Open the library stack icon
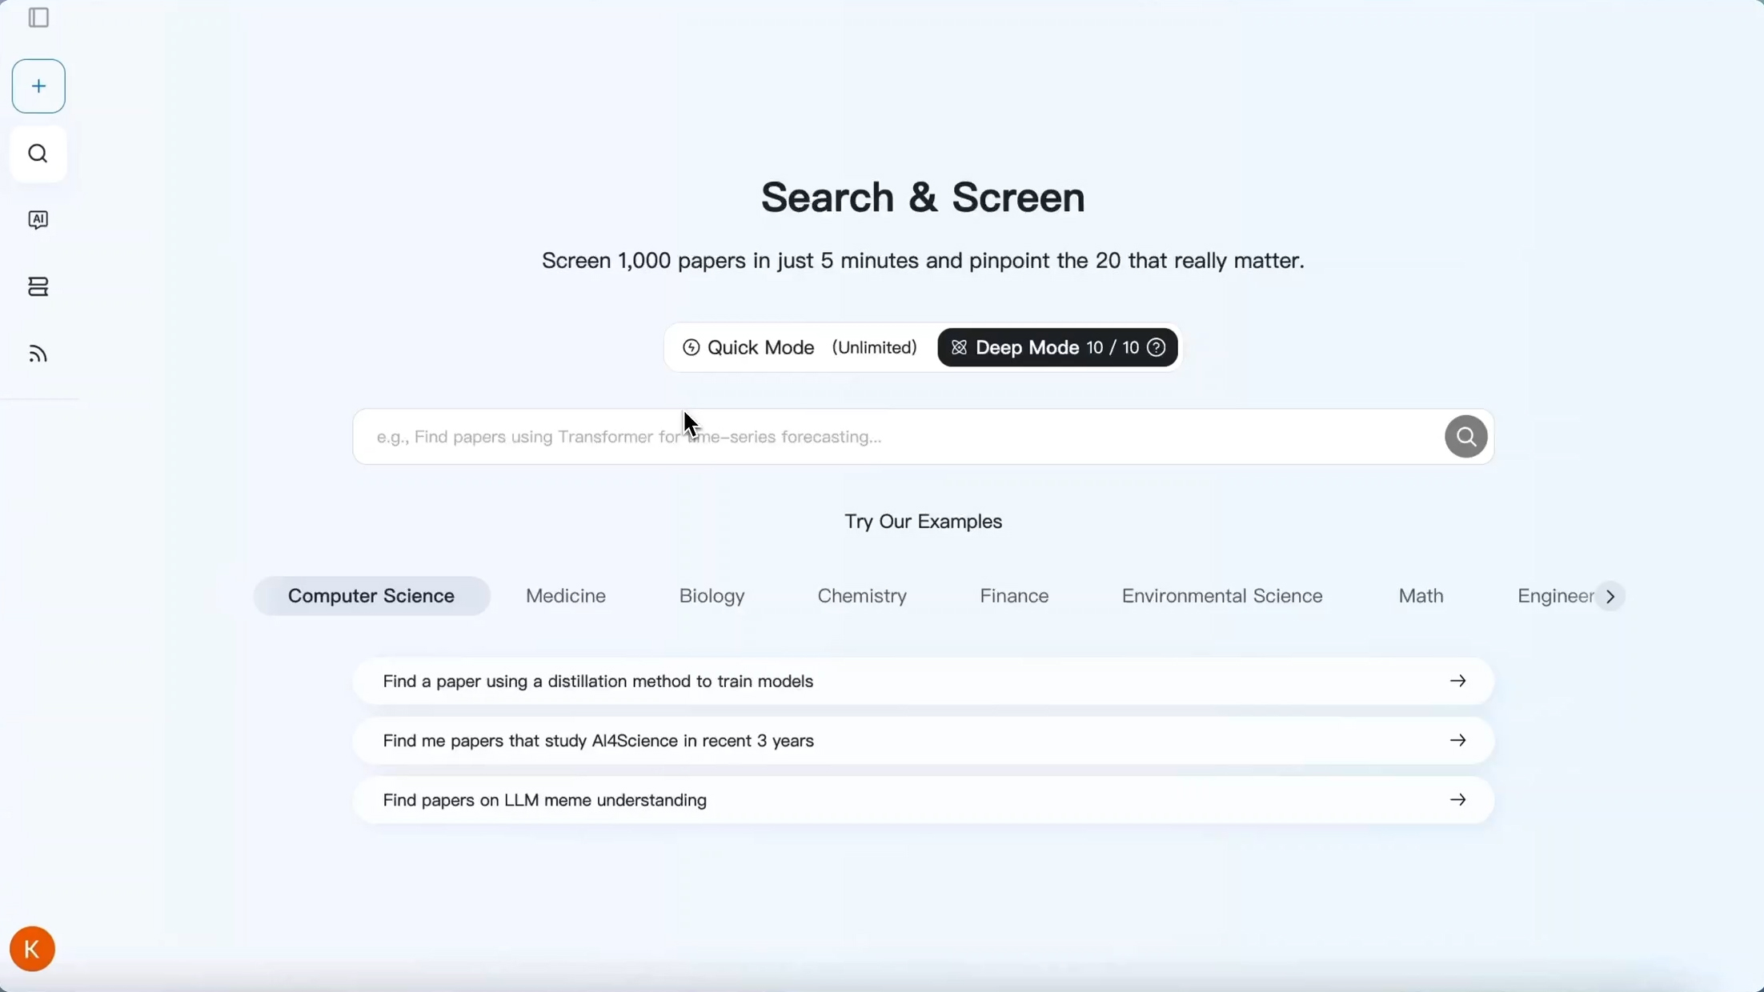1764x992 pixels. 38,286
